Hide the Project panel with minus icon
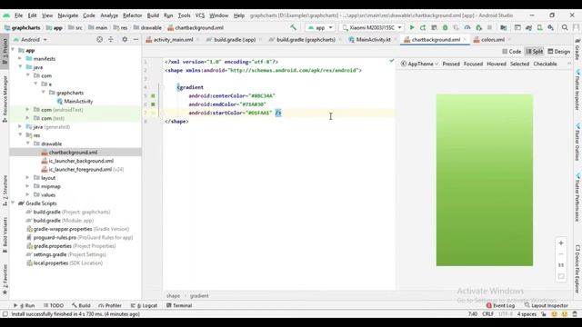The height and width of the screenshot is (327, 582). click(x=135, y=39)
